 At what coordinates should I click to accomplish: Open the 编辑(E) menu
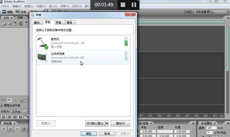coord(17,6)
